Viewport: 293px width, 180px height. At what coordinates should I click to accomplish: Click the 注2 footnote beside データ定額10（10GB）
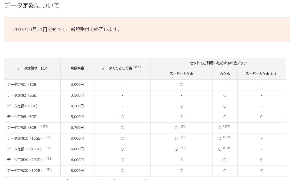pos(49,137)
